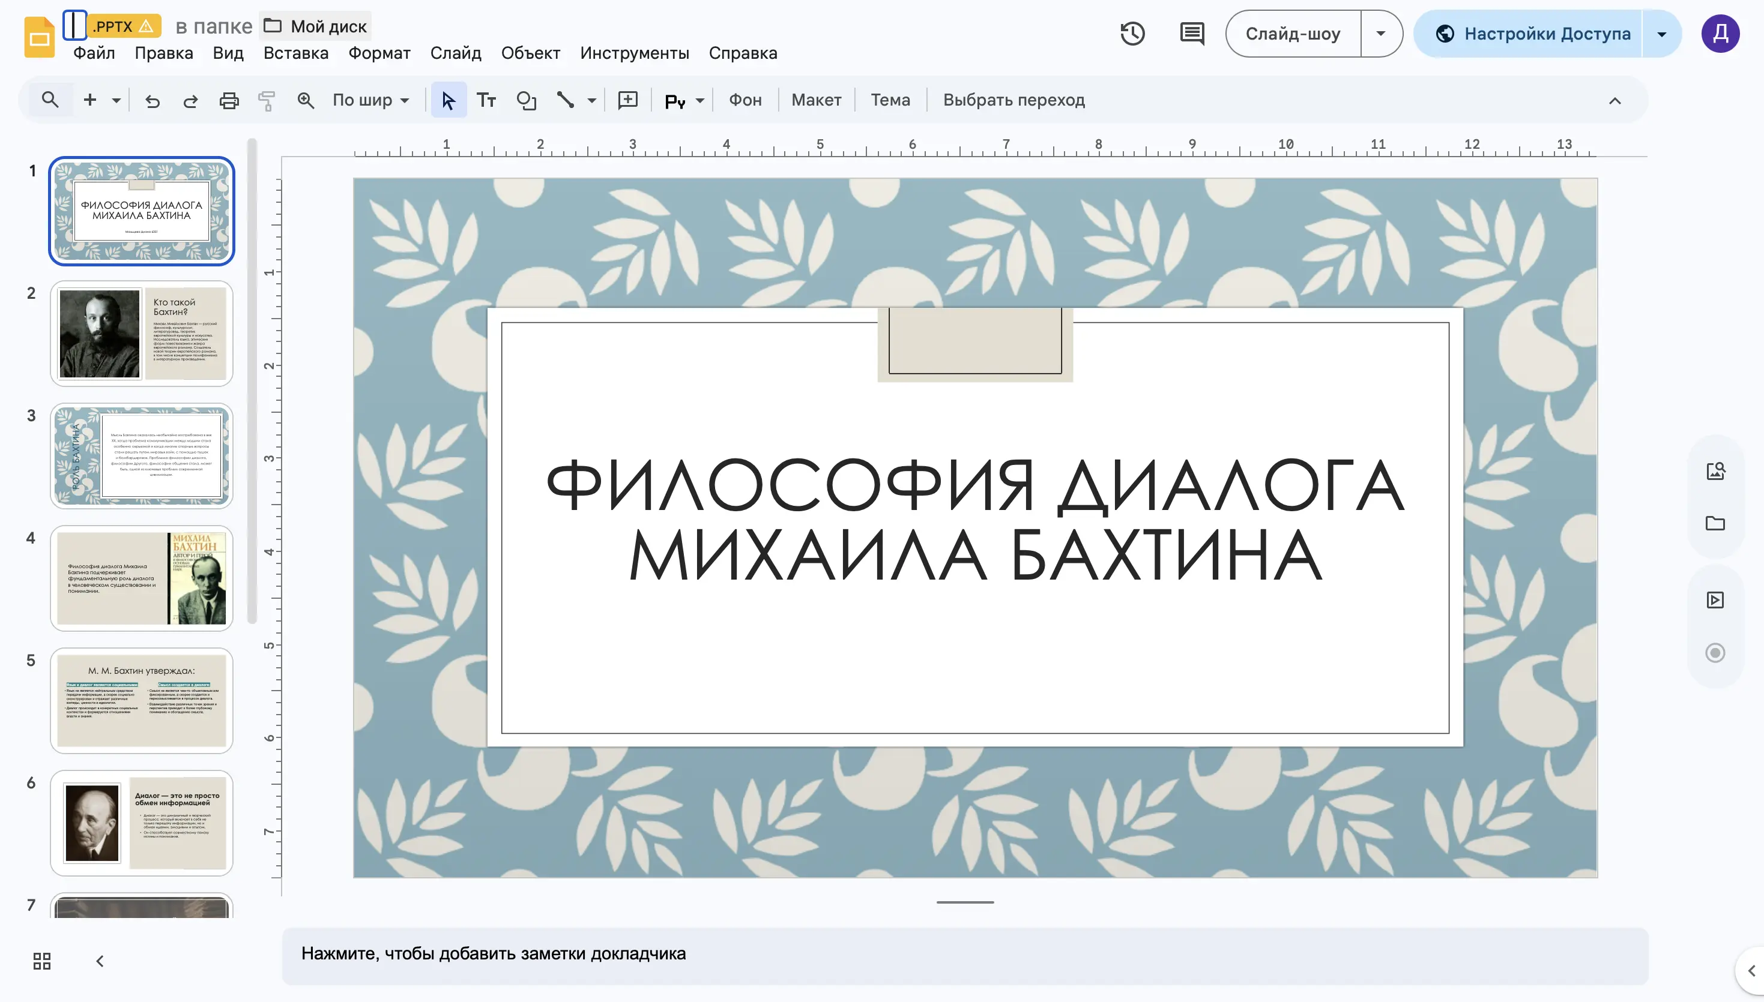Insert a text box
Viewport: 1764px width, 1002px height.
click(487, 100)
